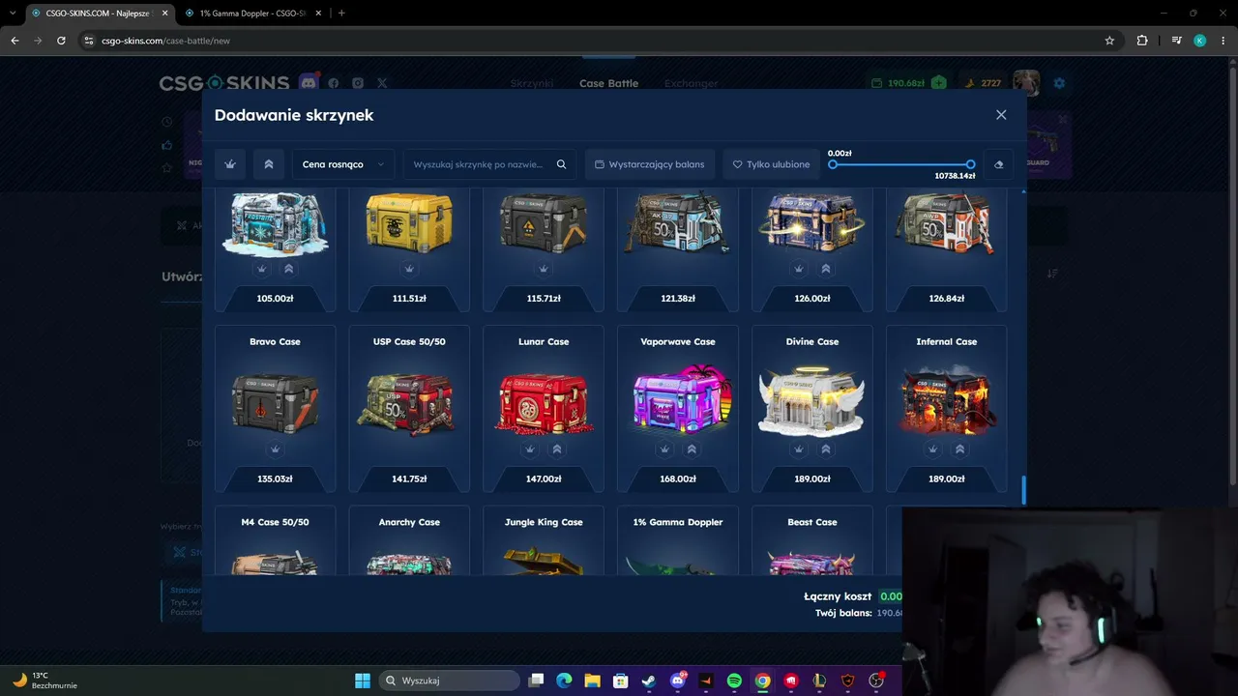Focus the Wyszukaj skrzynkę po nazwie search field
The width and height of the screenshot is (1238, 696).
coord(489,164)
